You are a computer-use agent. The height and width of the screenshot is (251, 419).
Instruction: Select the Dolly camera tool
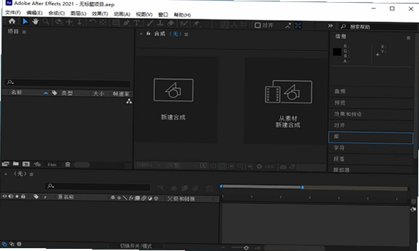(x=79, y=22)
